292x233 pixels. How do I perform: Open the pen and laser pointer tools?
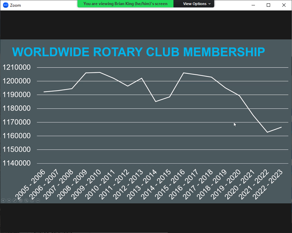pos(15,201)
